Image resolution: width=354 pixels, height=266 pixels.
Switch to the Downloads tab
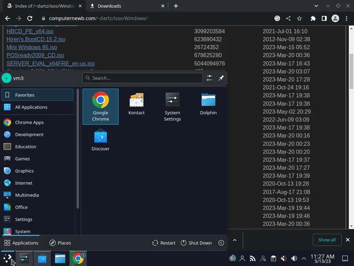(128, 6)
